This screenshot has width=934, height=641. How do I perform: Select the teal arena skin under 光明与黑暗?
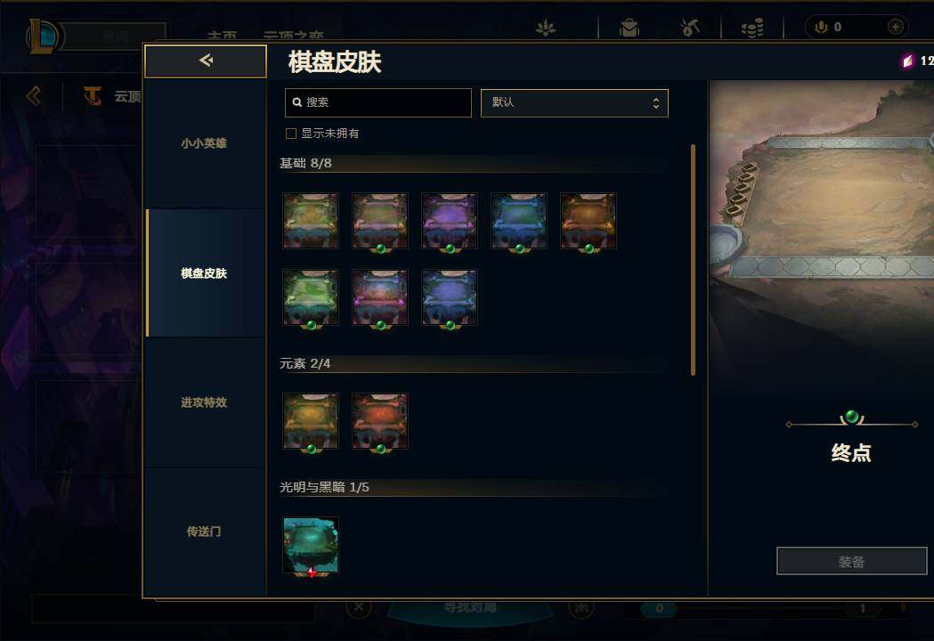(311, 545)
